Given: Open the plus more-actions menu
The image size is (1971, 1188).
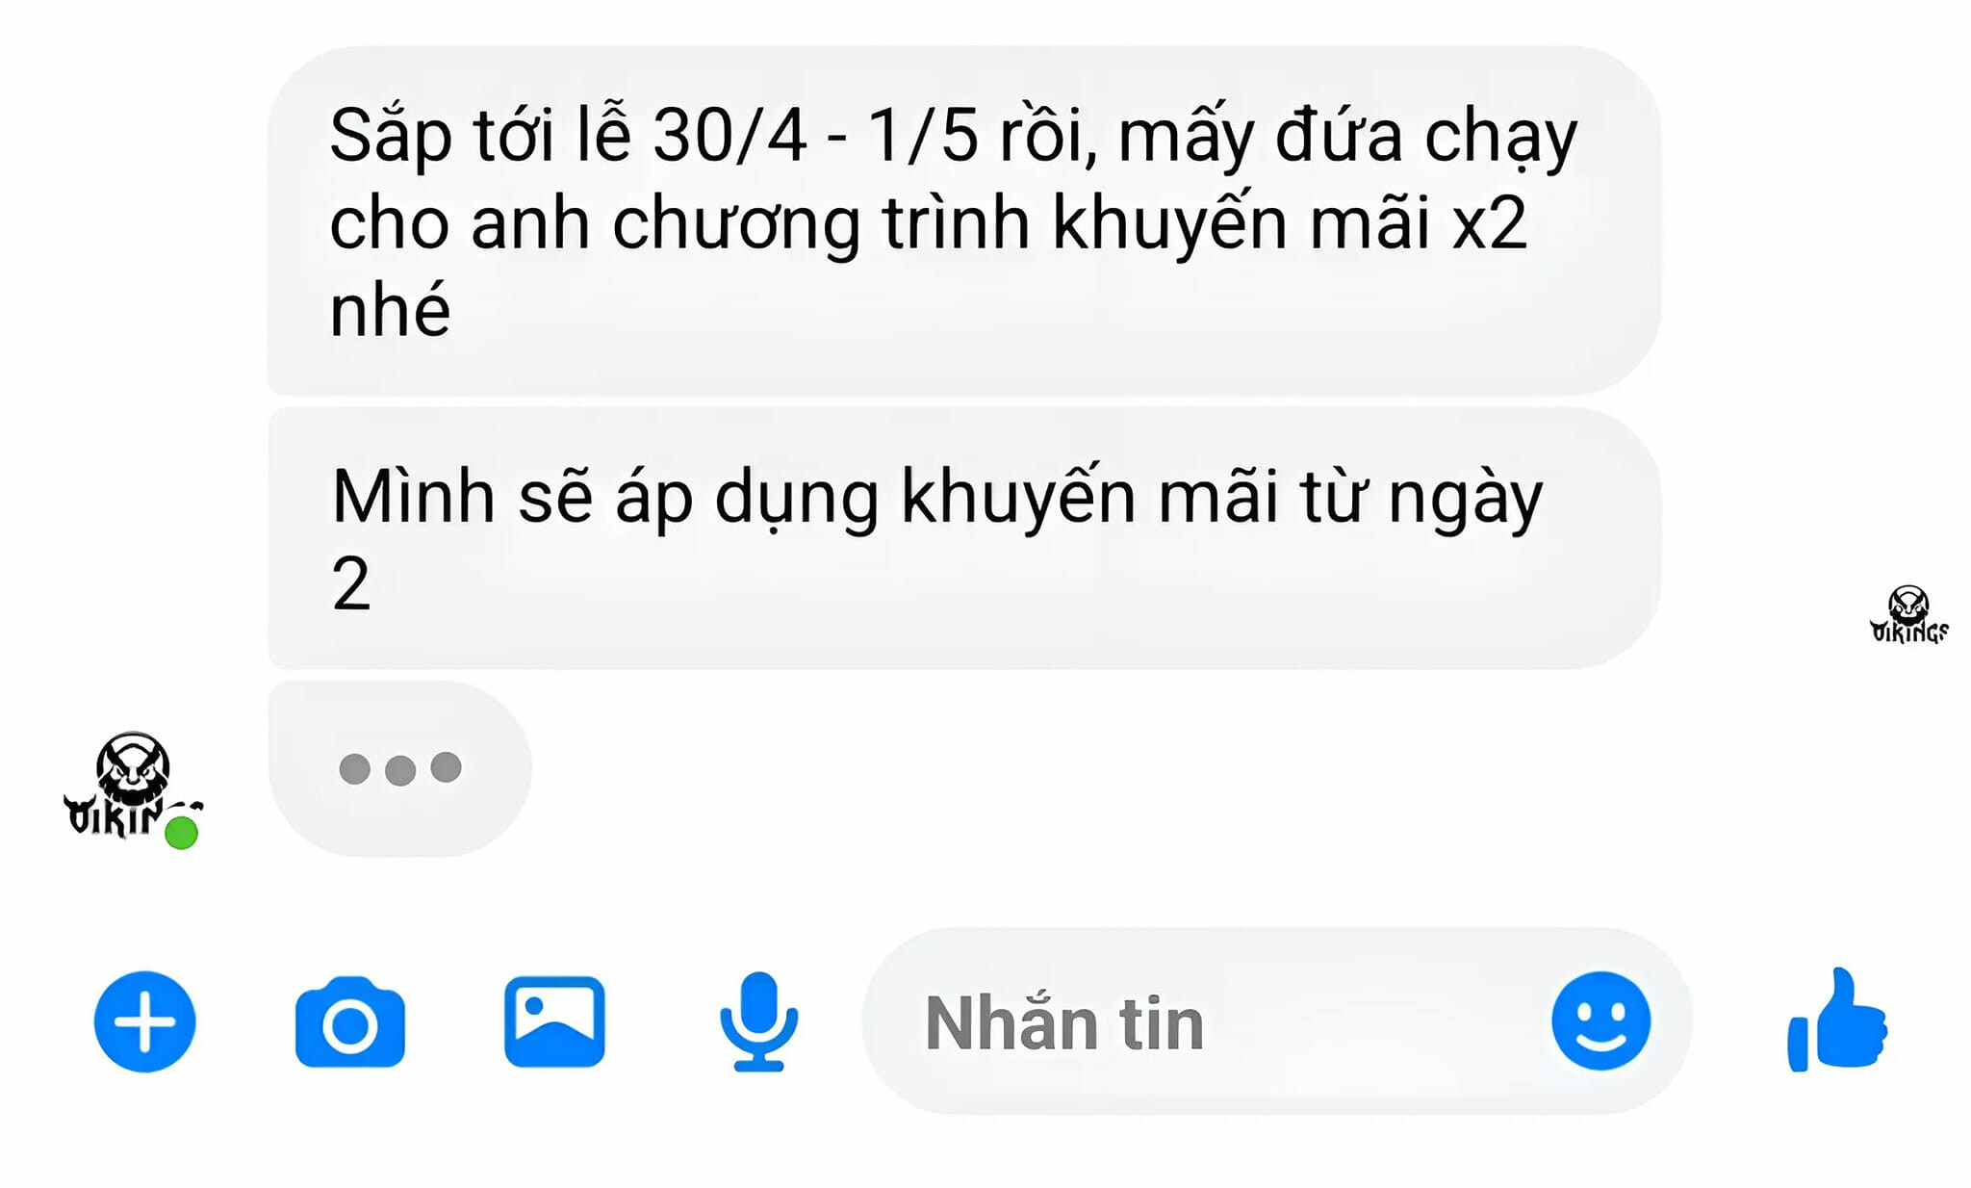Looking at the screenshot, I should click(144, 1021).
